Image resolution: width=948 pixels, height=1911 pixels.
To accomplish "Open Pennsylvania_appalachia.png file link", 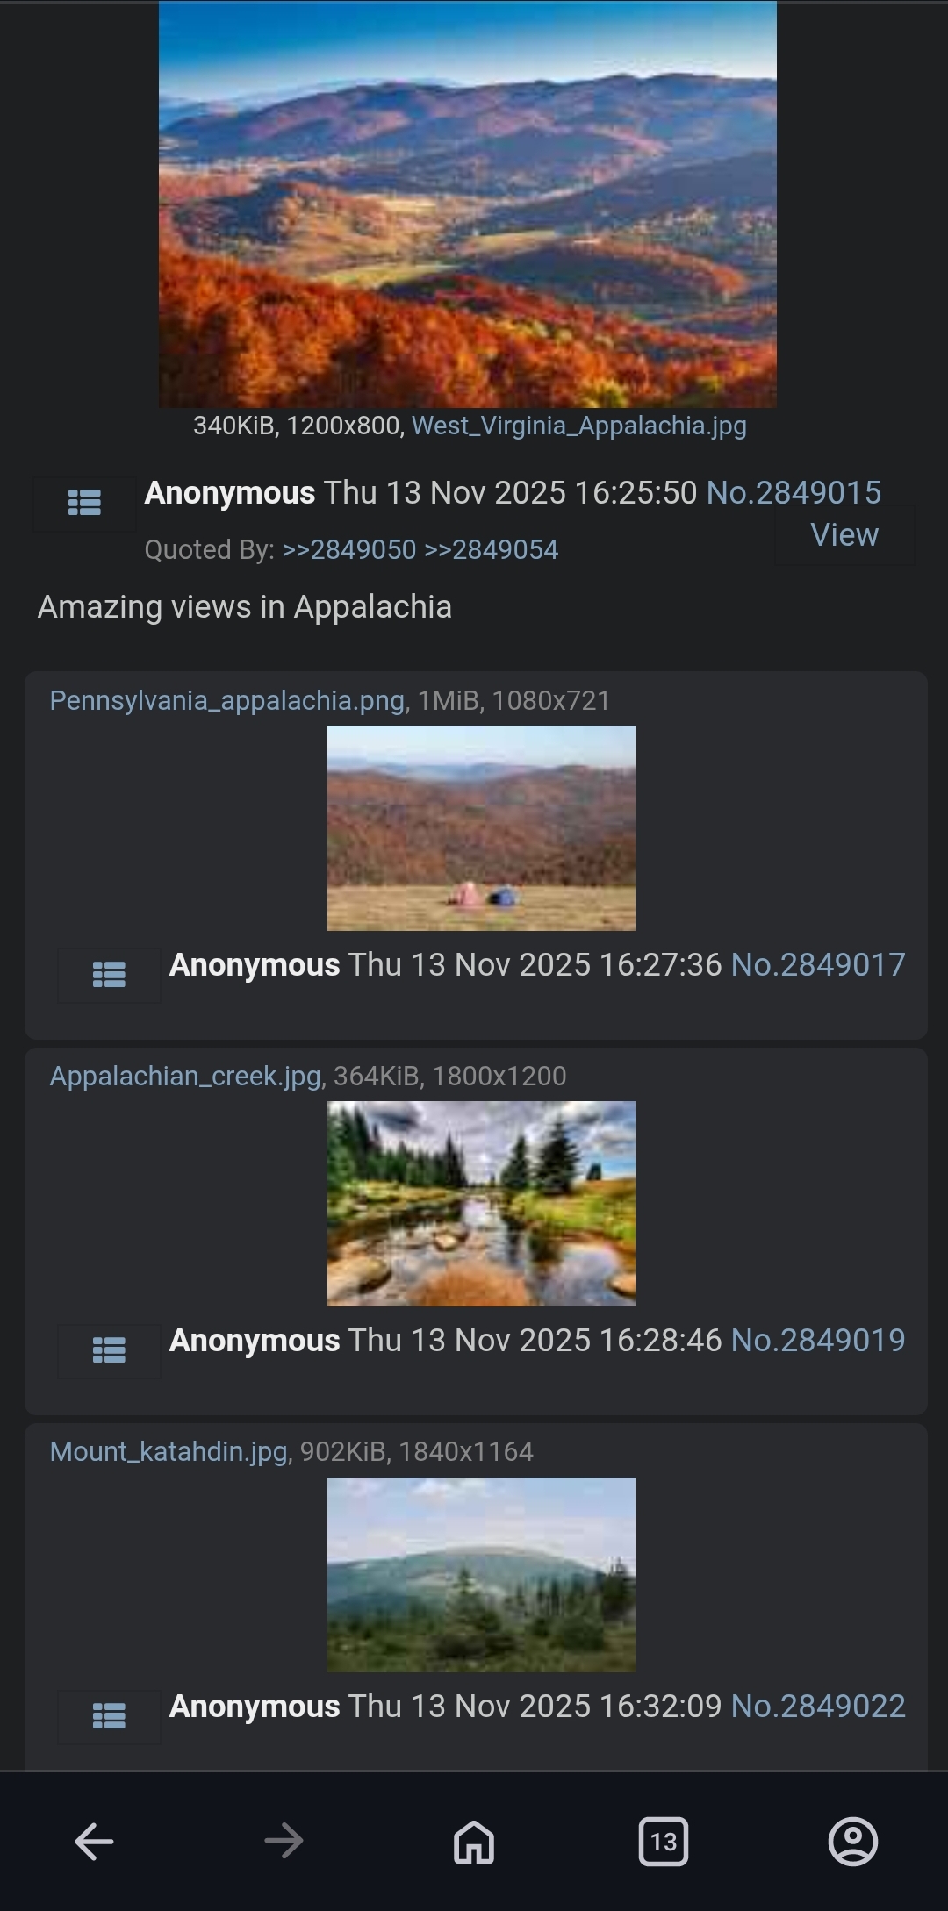I will coord(227,700).
